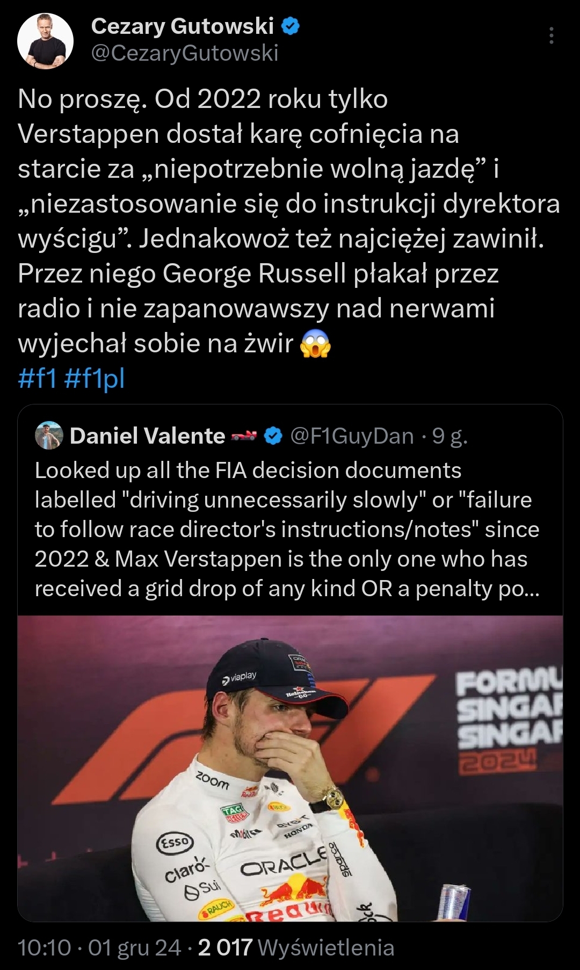The image size is (580, 970).
Task: Click verified badge next to Cezary Gutowski
Action: tap(291, 26)
